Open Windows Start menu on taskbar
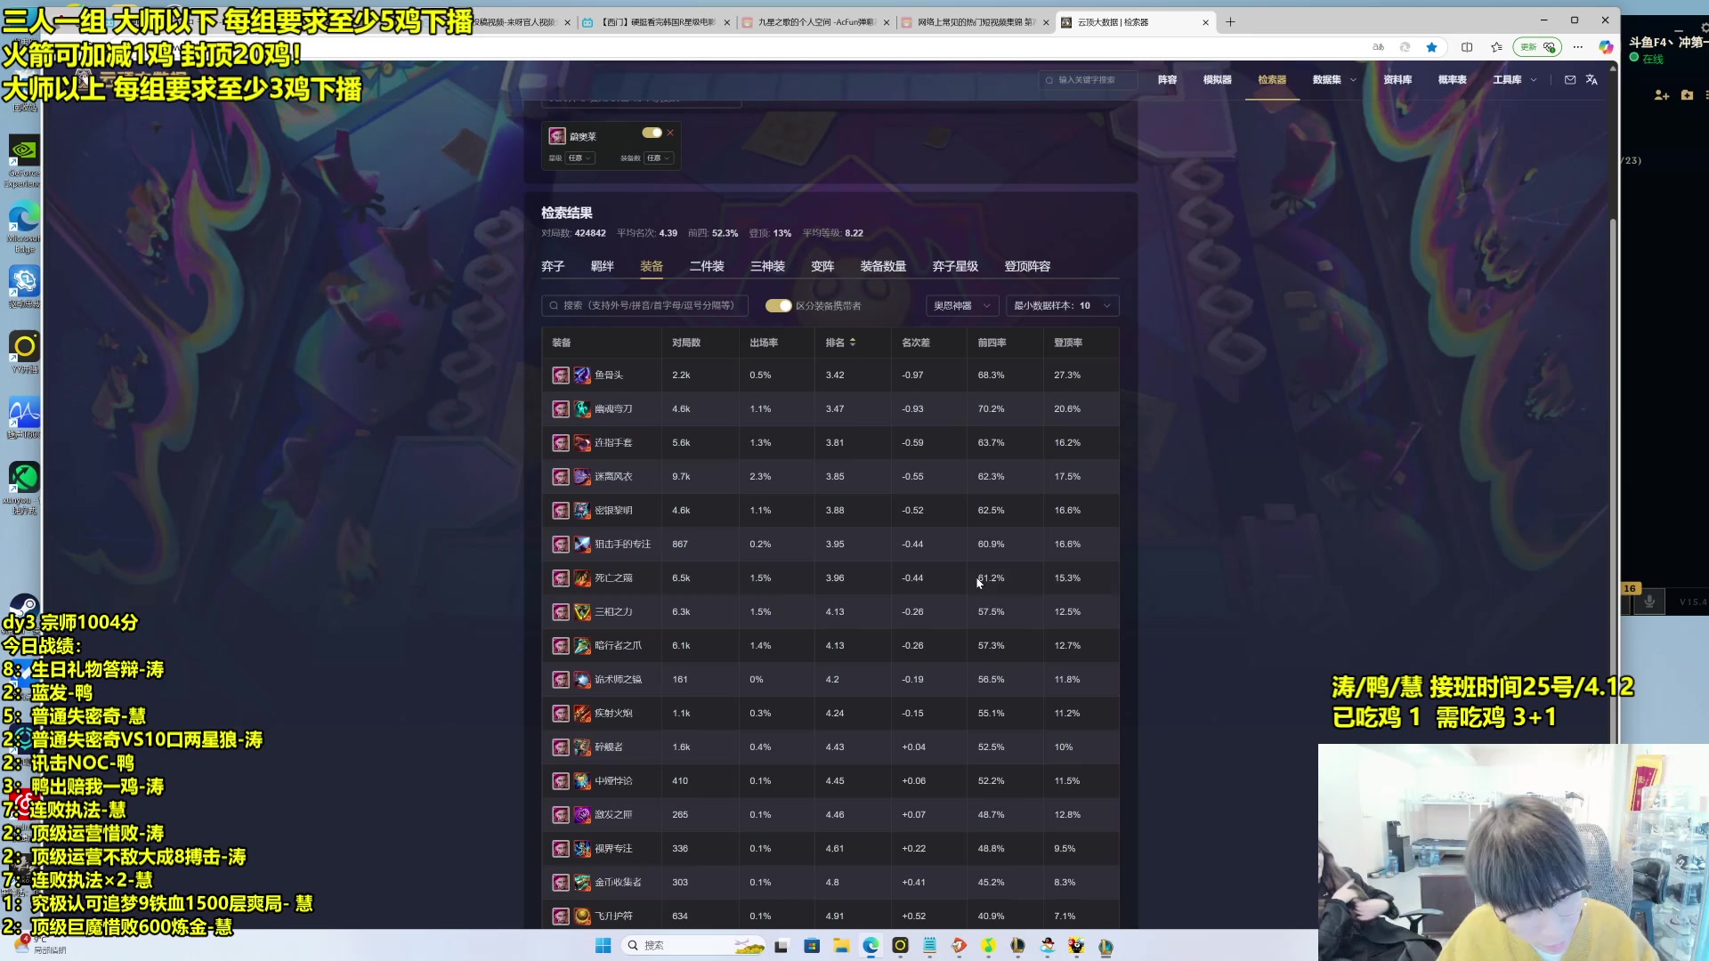The width and height of the screenshot is (1709, 961). coord(603,946)
